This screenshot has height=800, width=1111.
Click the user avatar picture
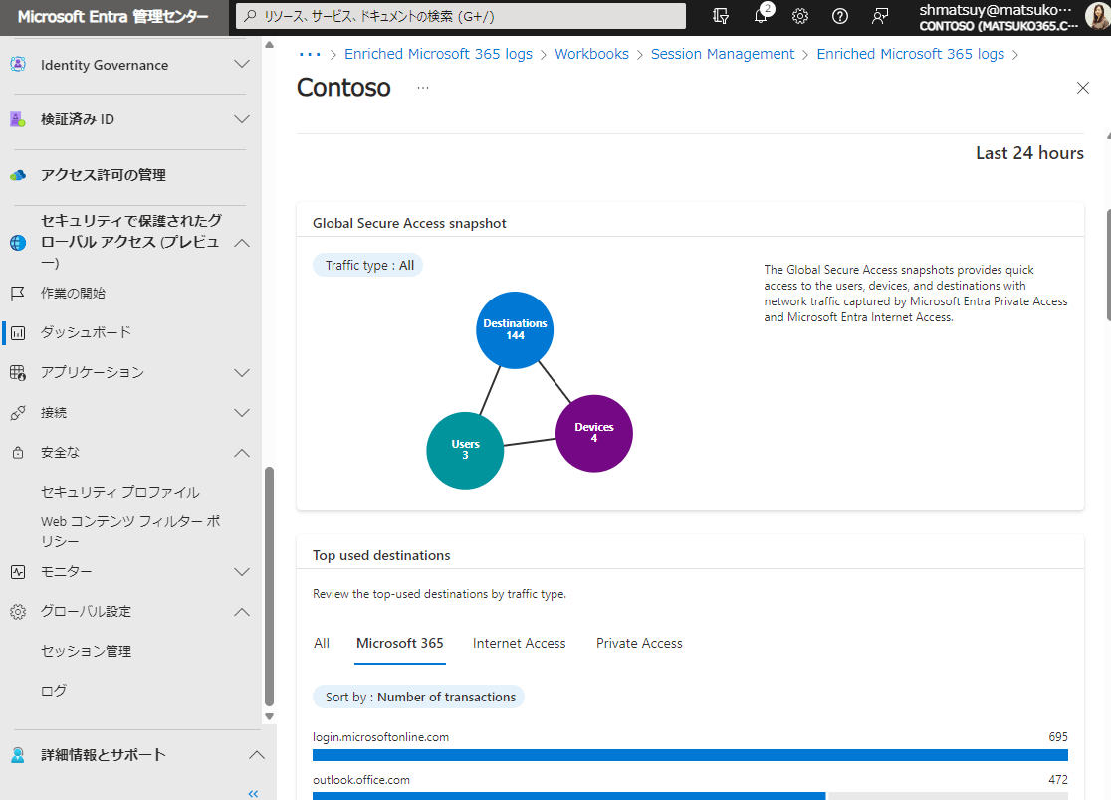[x=1098, y=16]
